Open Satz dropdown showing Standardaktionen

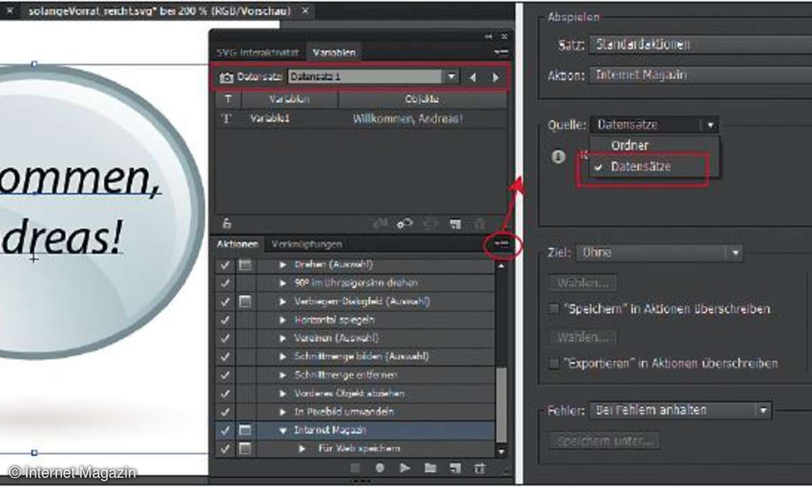click(700, 45)
